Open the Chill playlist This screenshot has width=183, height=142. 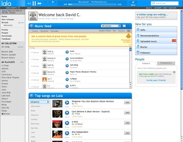point(4,72)
